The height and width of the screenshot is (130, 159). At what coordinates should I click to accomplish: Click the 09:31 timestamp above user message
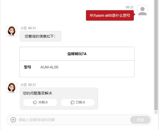[130, 7]
